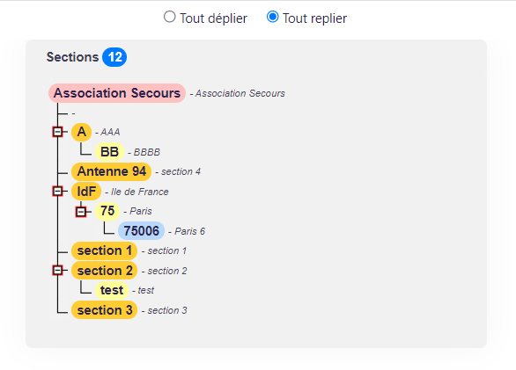Click the Association Secours root badge
The image size is (516, 370).
117,93
